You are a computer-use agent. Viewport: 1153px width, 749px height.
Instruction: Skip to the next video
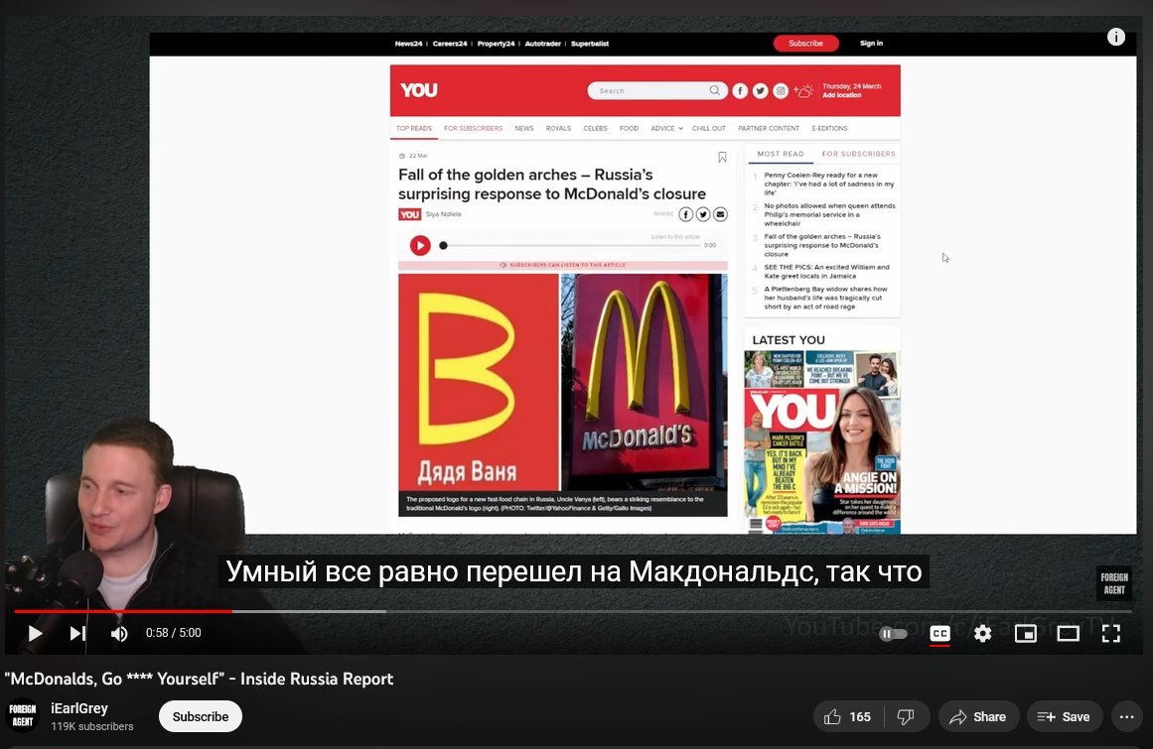77,633
